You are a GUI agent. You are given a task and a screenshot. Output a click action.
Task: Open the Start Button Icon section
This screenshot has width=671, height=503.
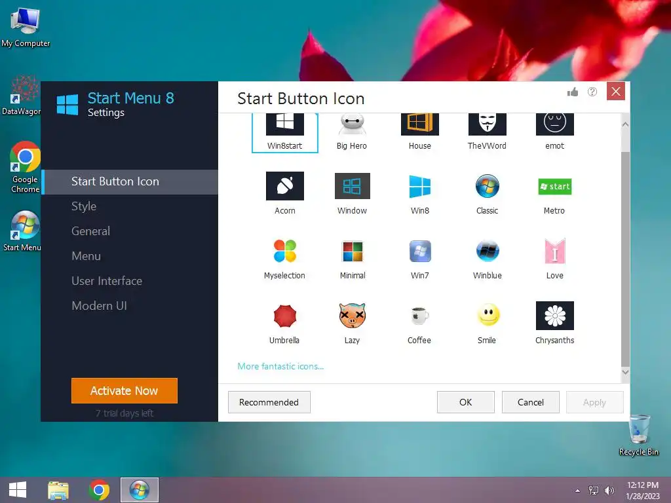pos(130,182)
